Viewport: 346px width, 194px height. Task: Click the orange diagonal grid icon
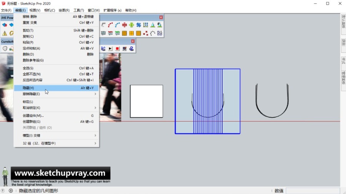(125, 33)
